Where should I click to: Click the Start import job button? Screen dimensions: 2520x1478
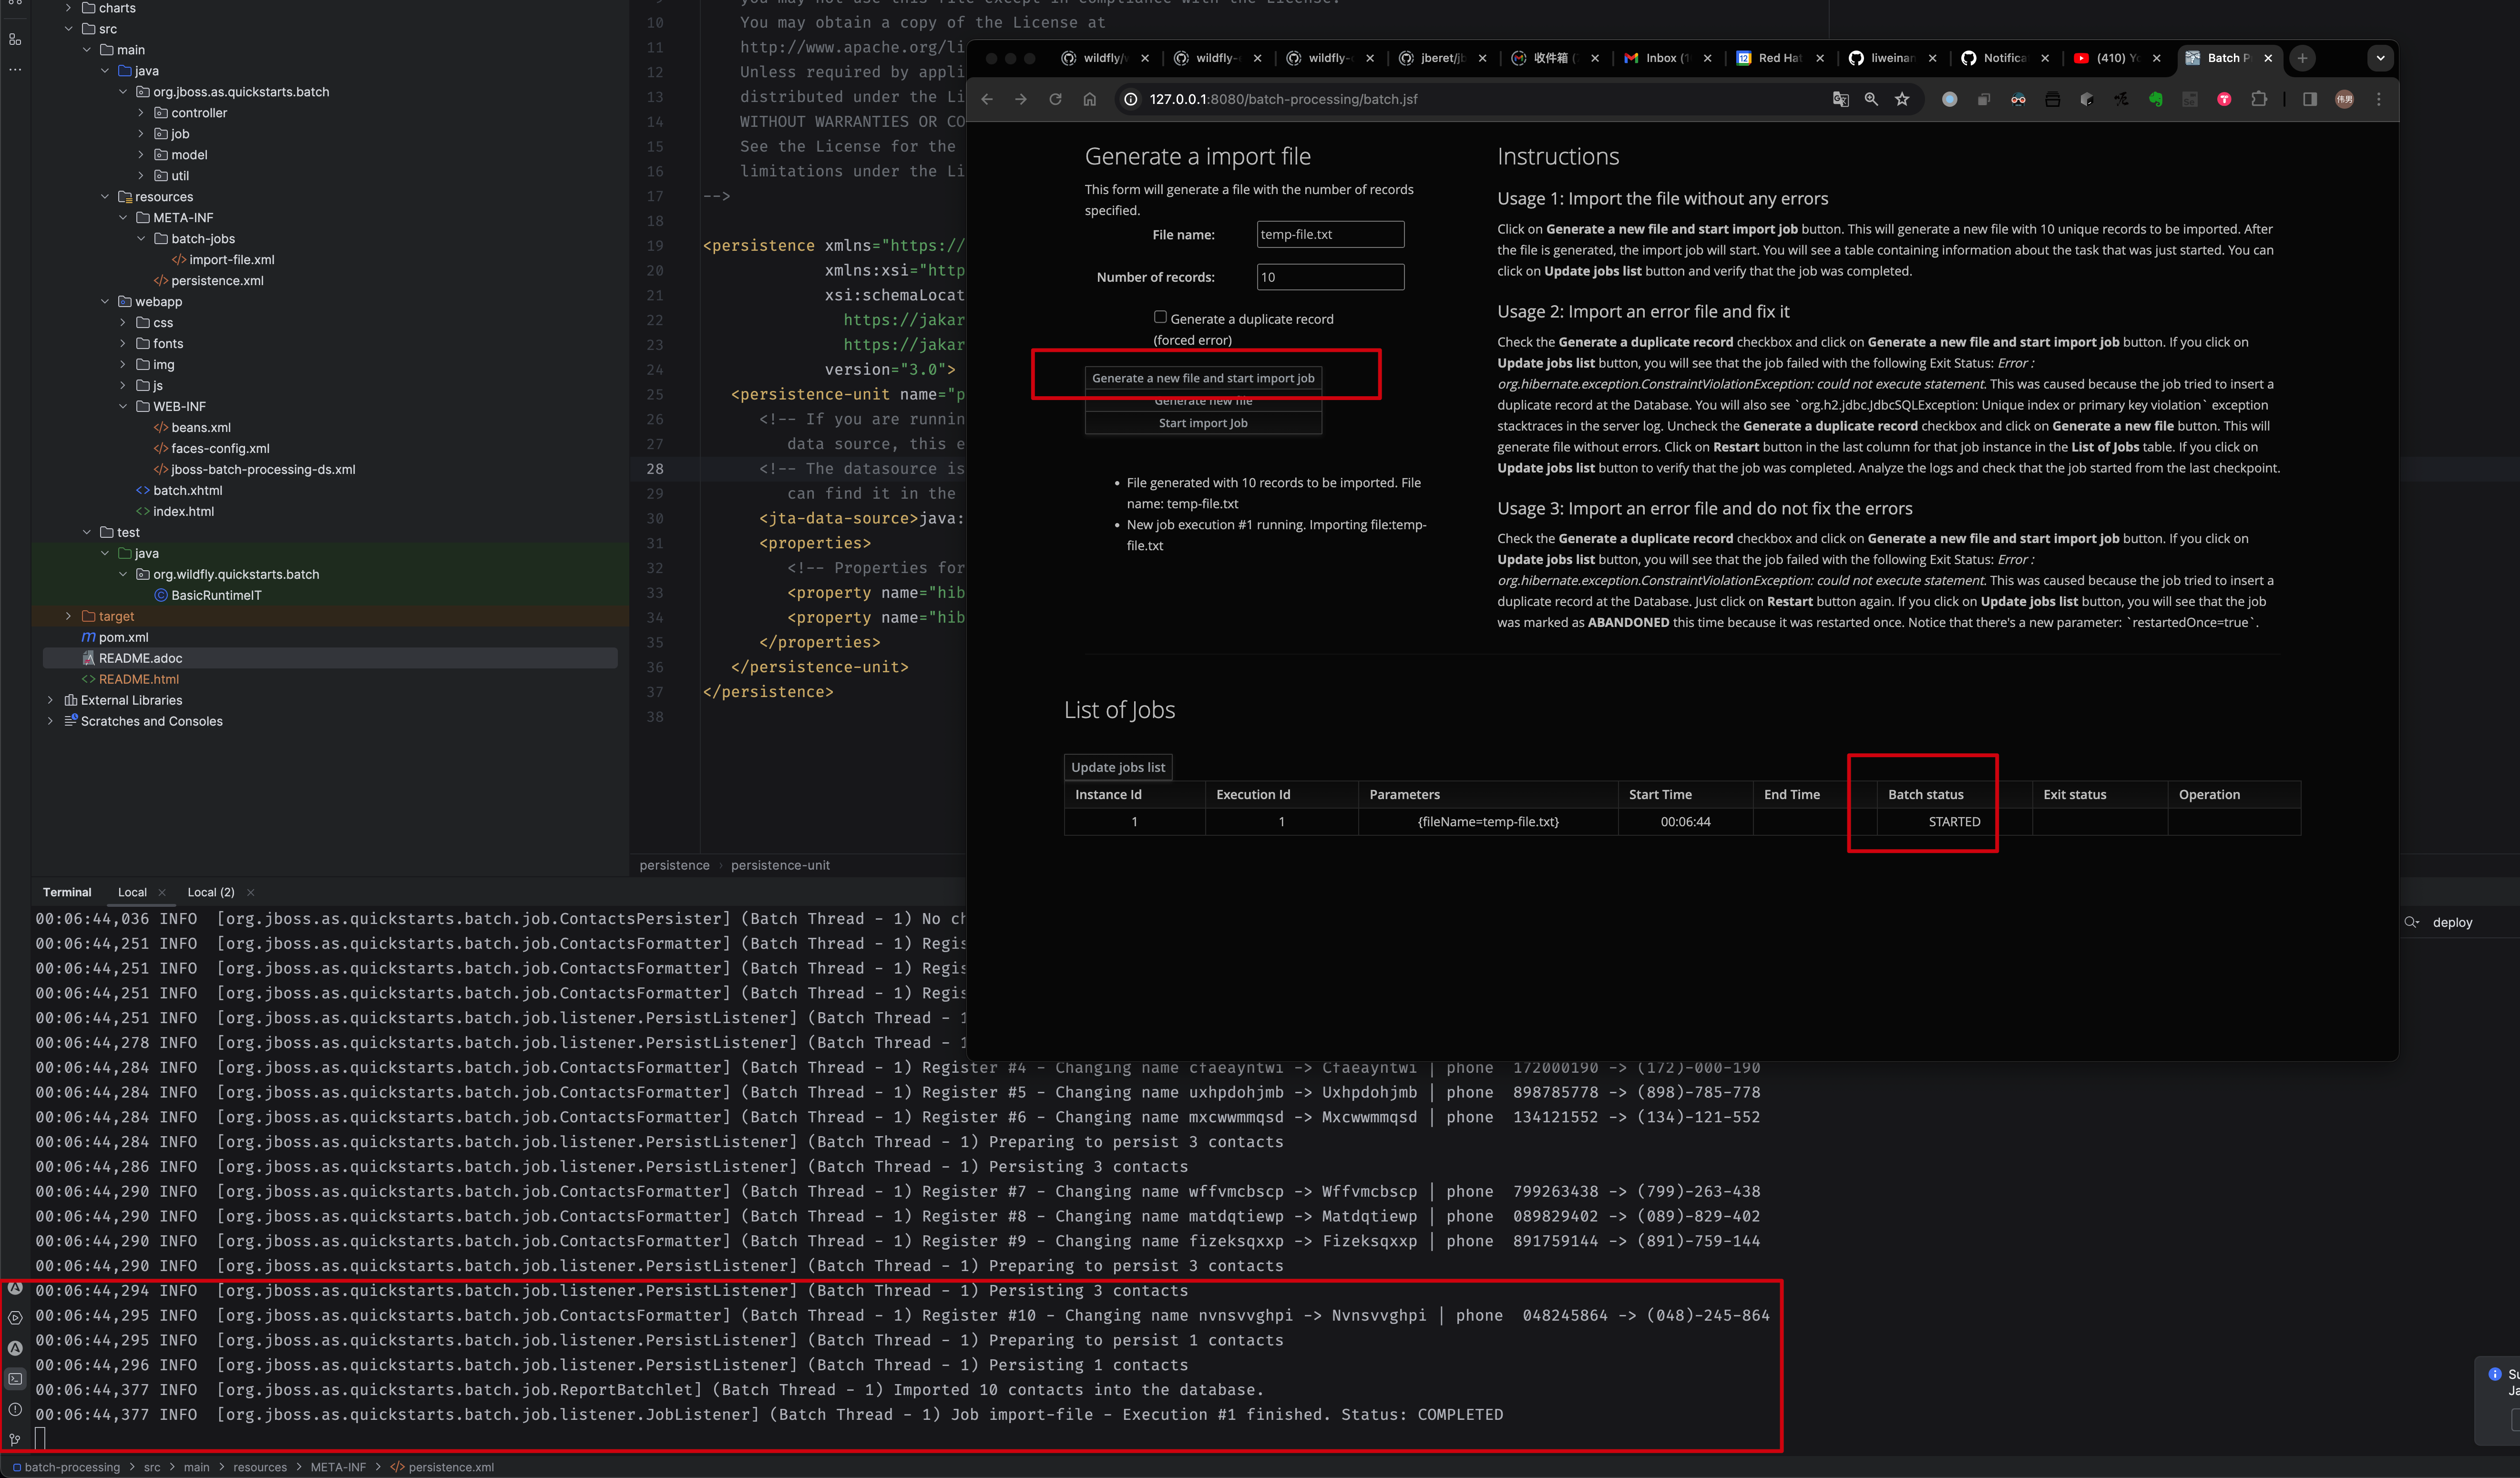coord(1202,423)
